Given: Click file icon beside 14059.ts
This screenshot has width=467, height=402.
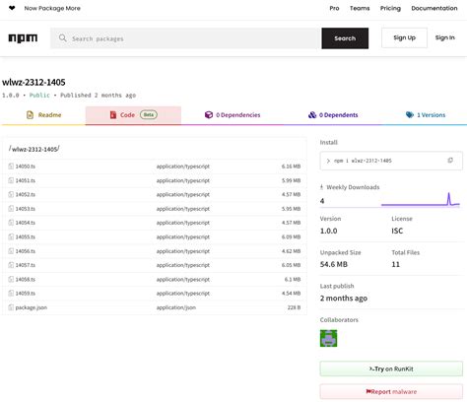Looking at the screenshot, I should 11,294.
